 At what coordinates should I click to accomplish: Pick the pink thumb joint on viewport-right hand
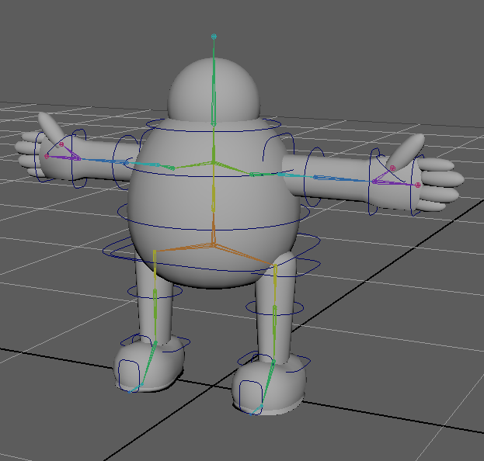click(392, 168)
